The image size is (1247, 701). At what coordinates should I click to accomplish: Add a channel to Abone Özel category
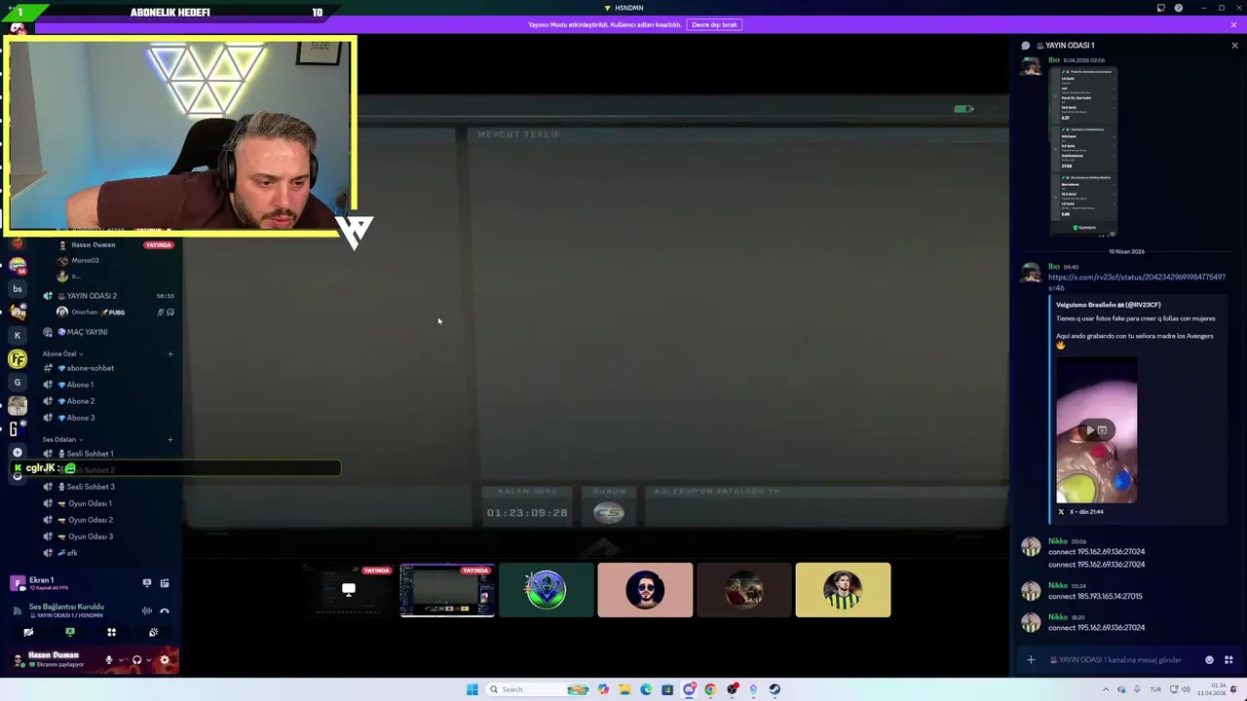[170, 353]
